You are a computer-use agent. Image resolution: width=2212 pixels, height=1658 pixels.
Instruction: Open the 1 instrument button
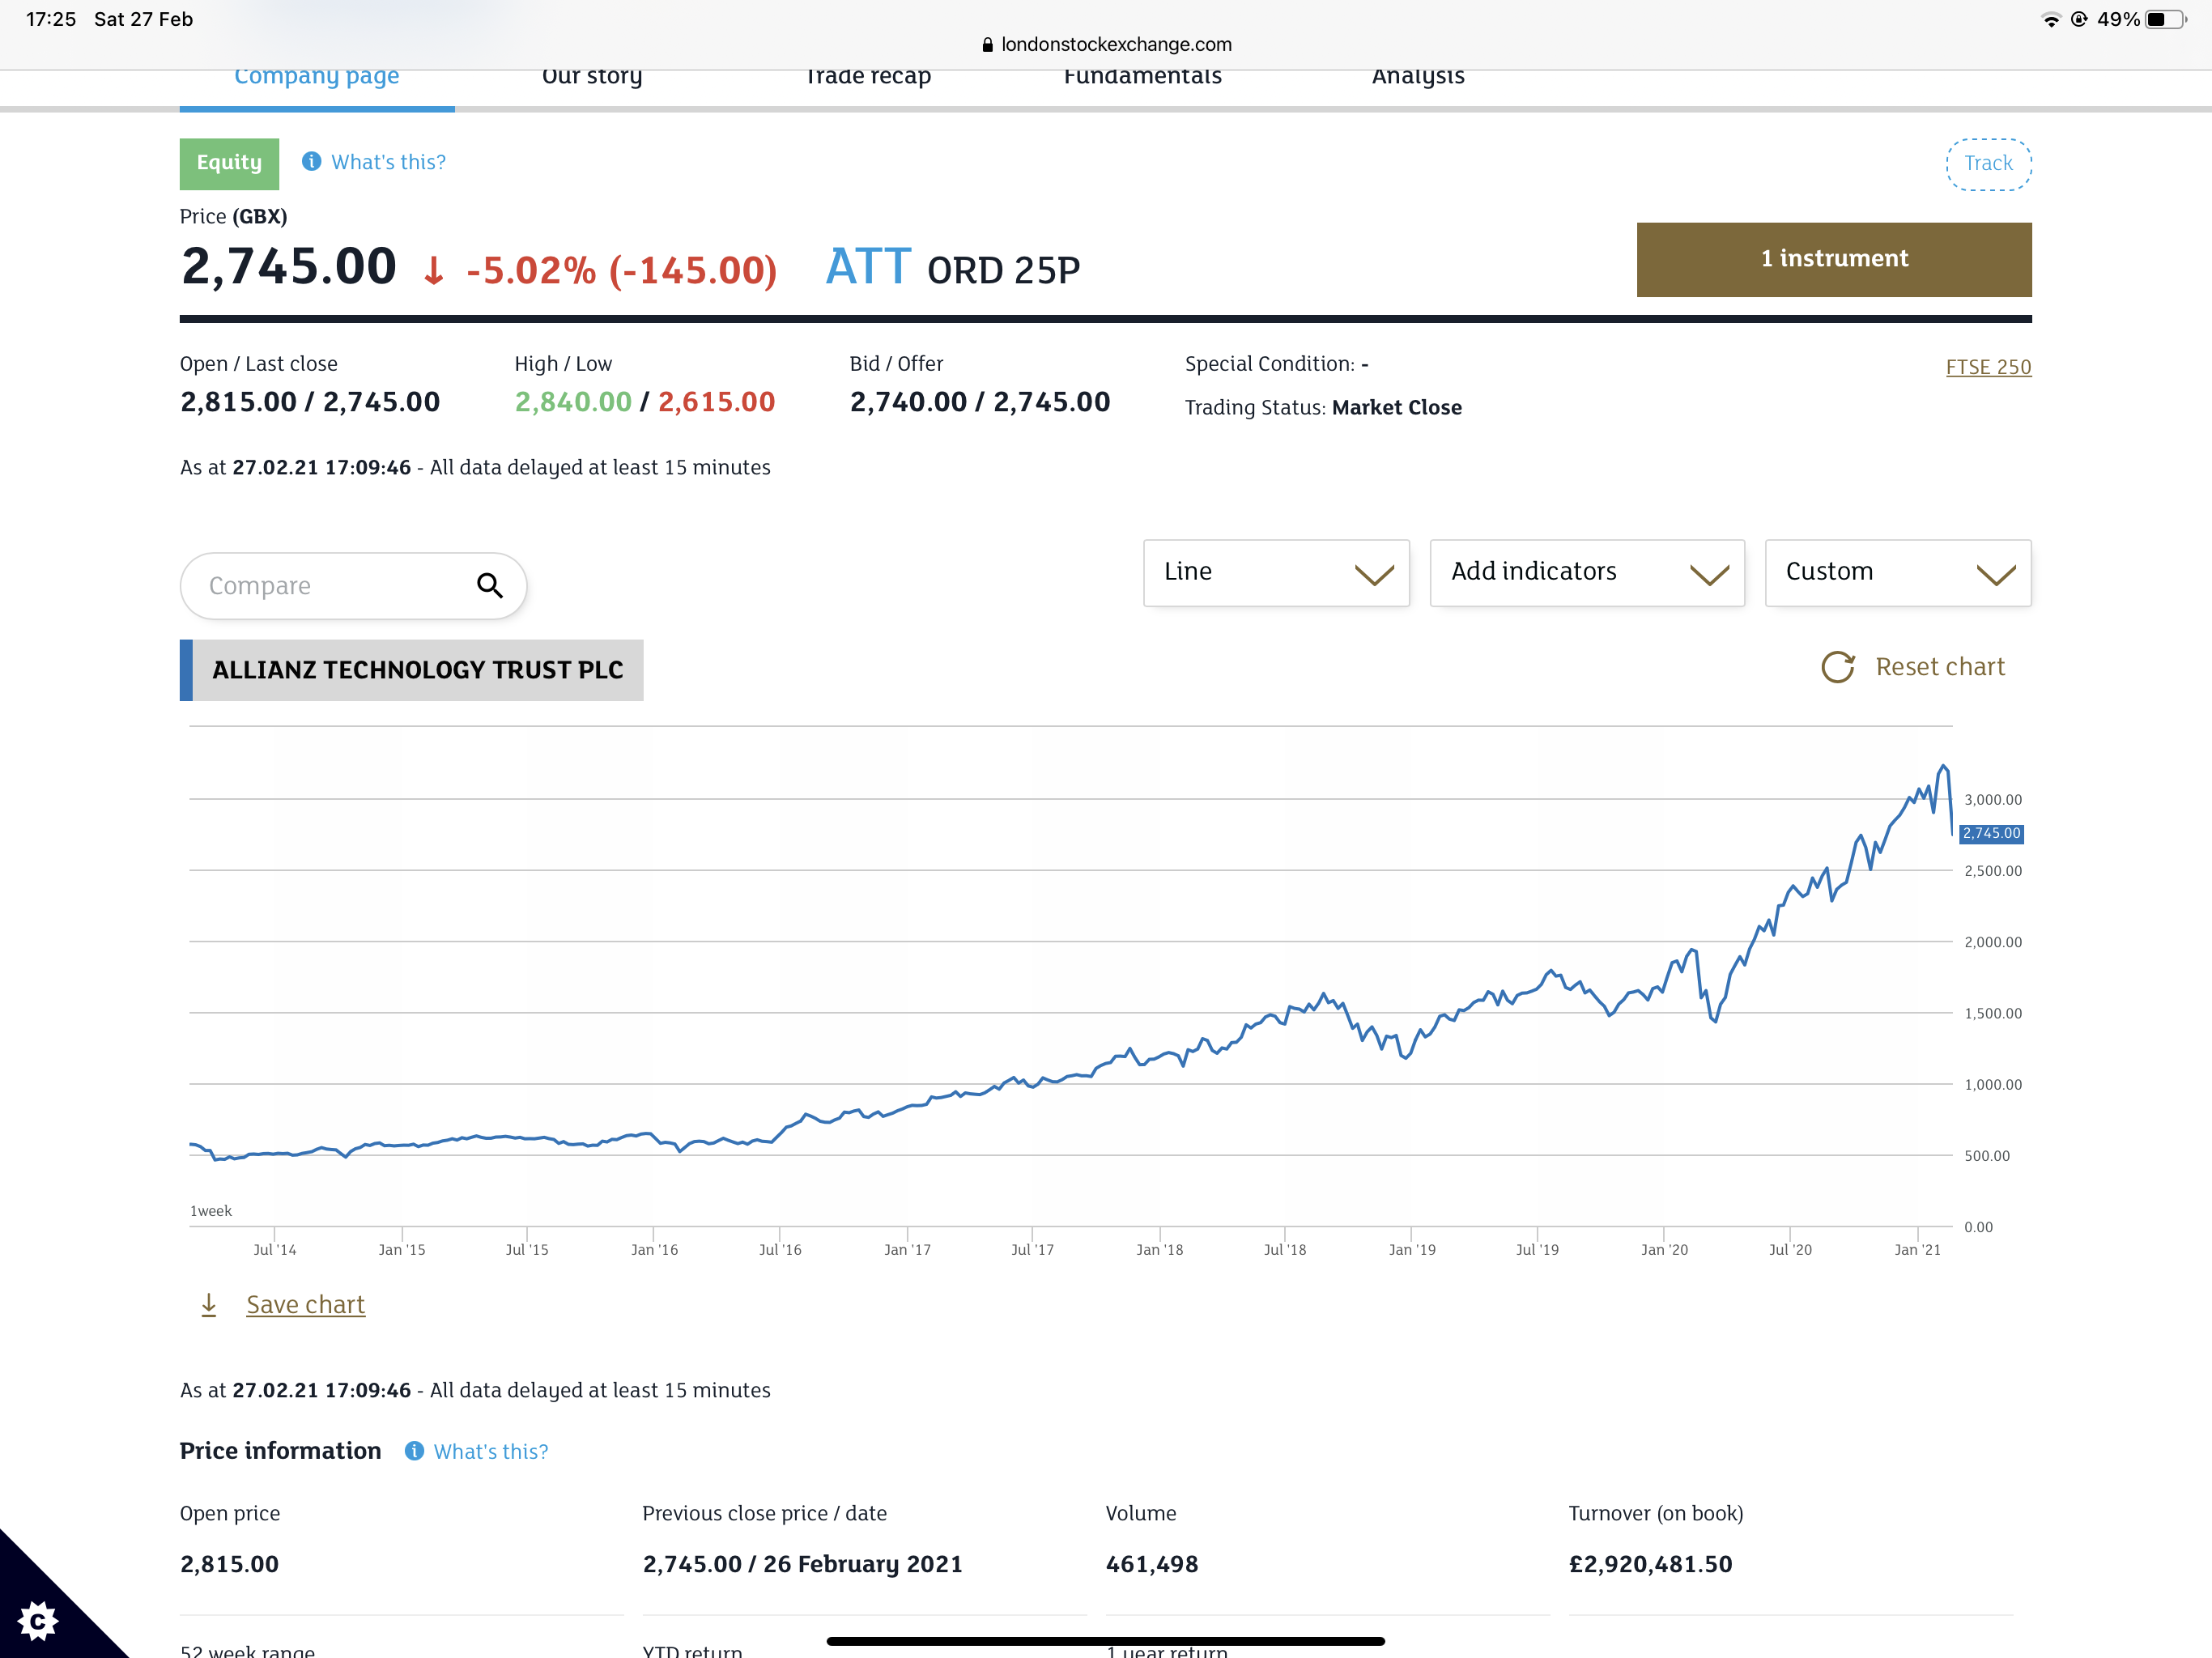click(1834, 259)
